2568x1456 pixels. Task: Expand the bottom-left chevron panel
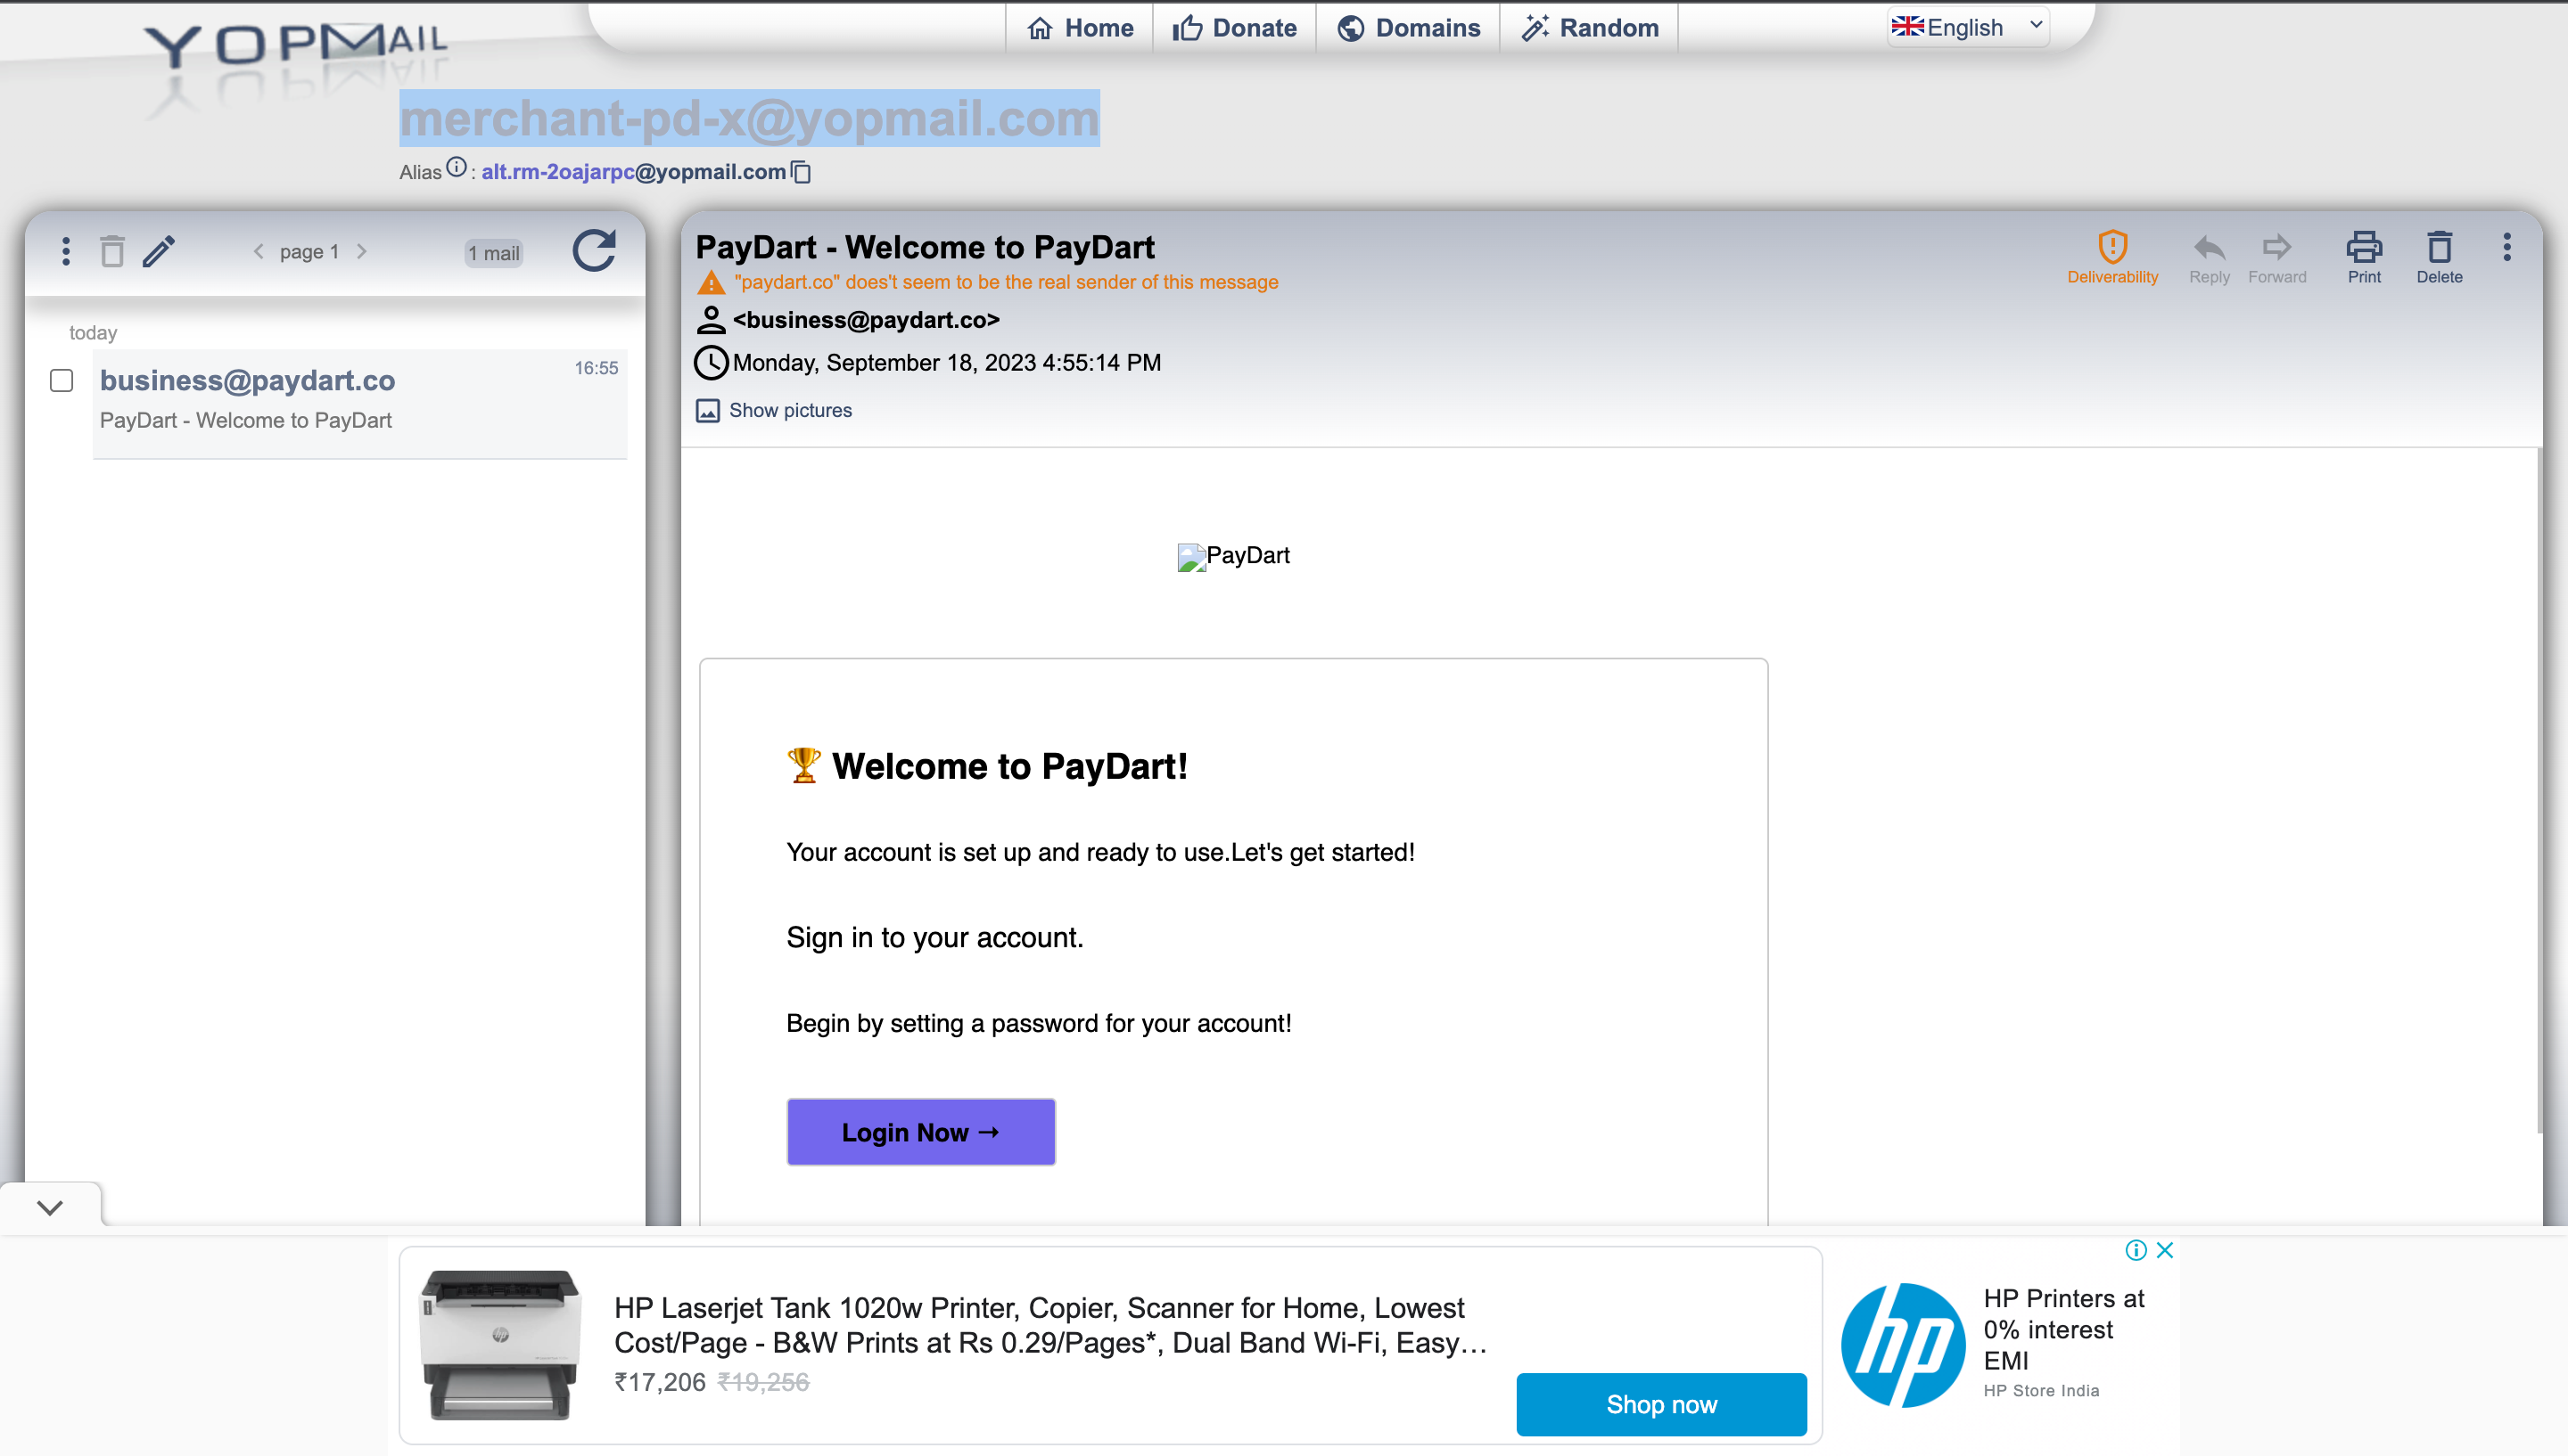pos(50,1207)
